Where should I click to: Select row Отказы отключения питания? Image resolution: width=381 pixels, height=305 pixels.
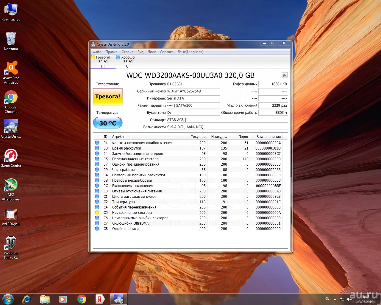(x=188, y=191)
